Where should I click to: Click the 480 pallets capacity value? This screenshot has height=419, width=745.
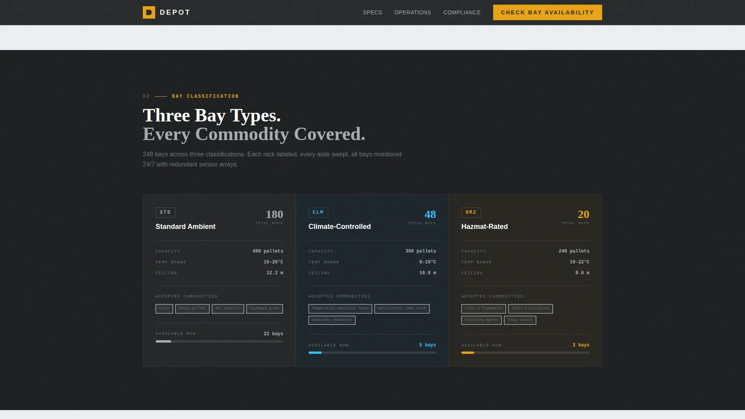click(x=268, y=251)
